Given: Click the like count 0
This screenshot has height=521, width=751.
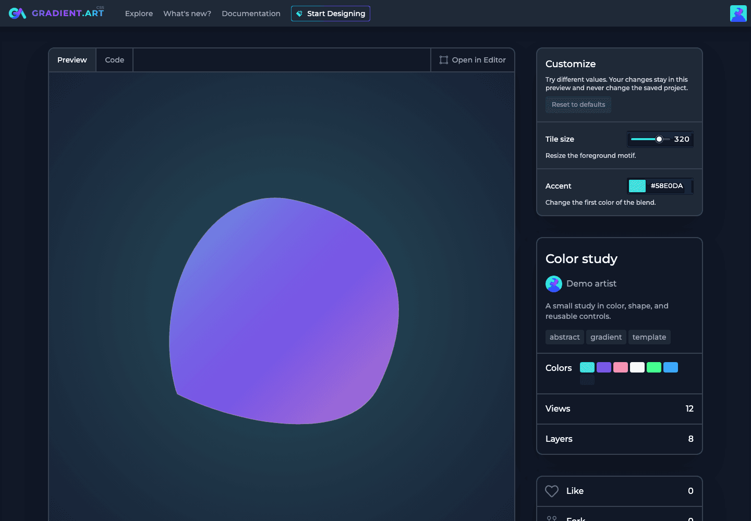Looking at the screenshot, I should (691, 491).
